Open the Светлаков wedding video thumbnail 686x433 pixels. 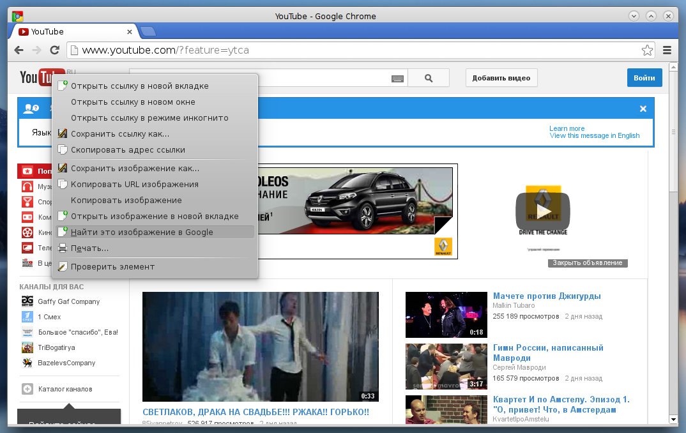pyautogui.click(x=260, y=346)
